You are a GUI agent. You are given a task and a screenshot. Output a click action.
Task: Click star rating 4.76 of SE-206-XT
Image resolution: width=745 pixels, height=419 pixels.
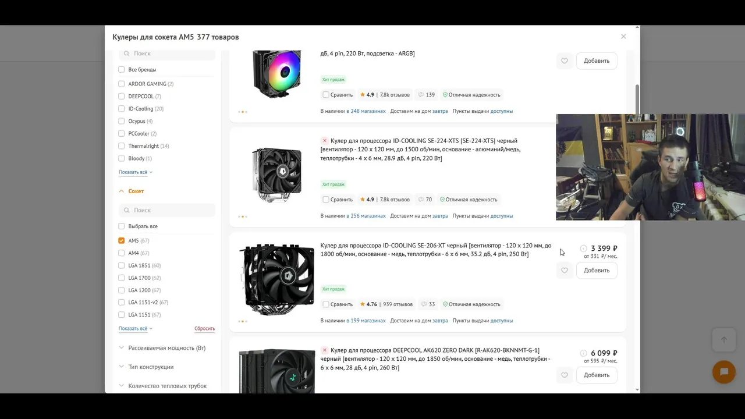point(368,304)
